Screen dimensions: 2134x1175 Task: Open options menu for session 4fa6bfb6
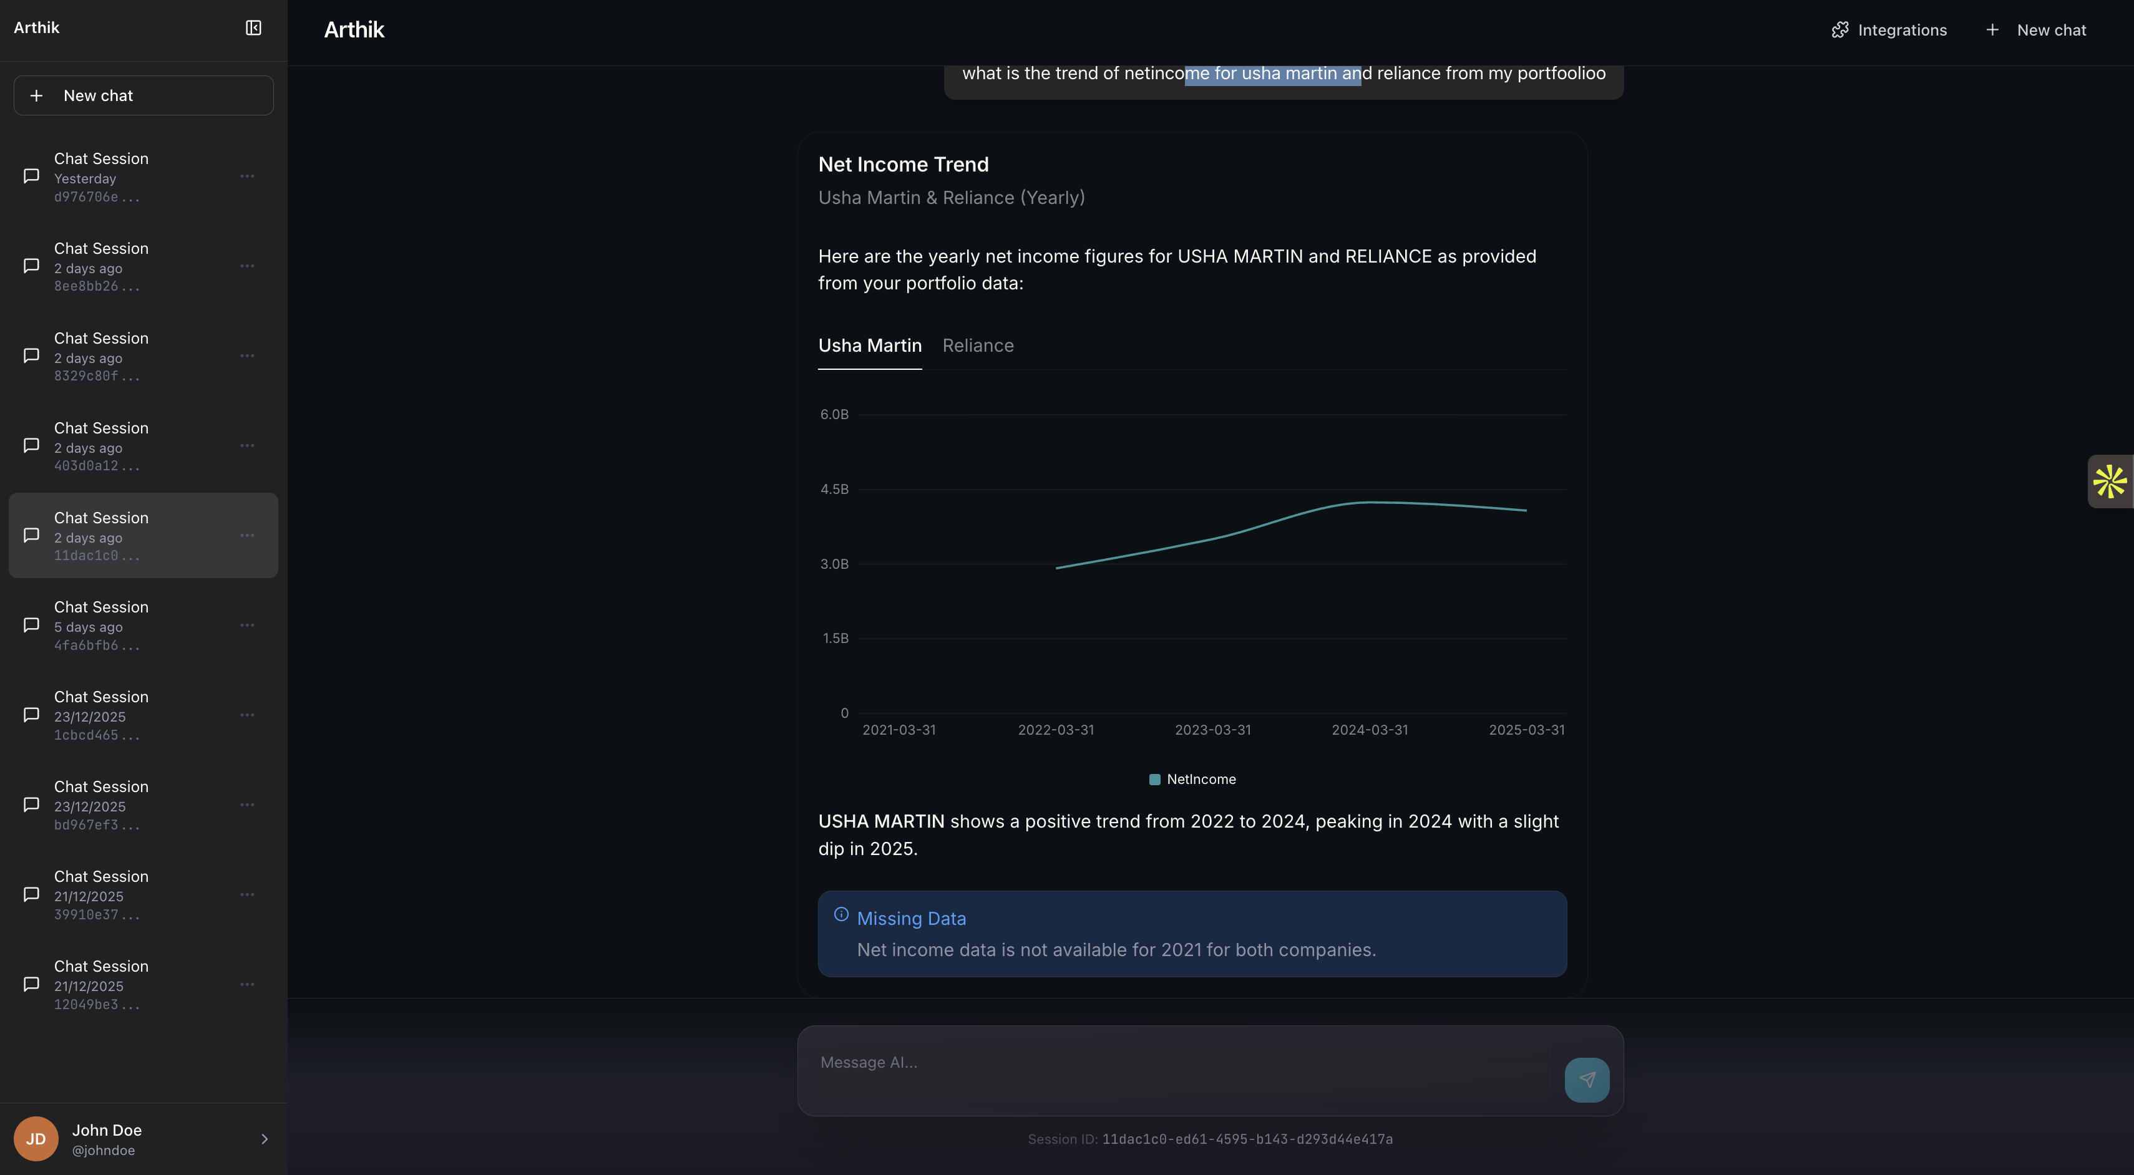[247, 625]
